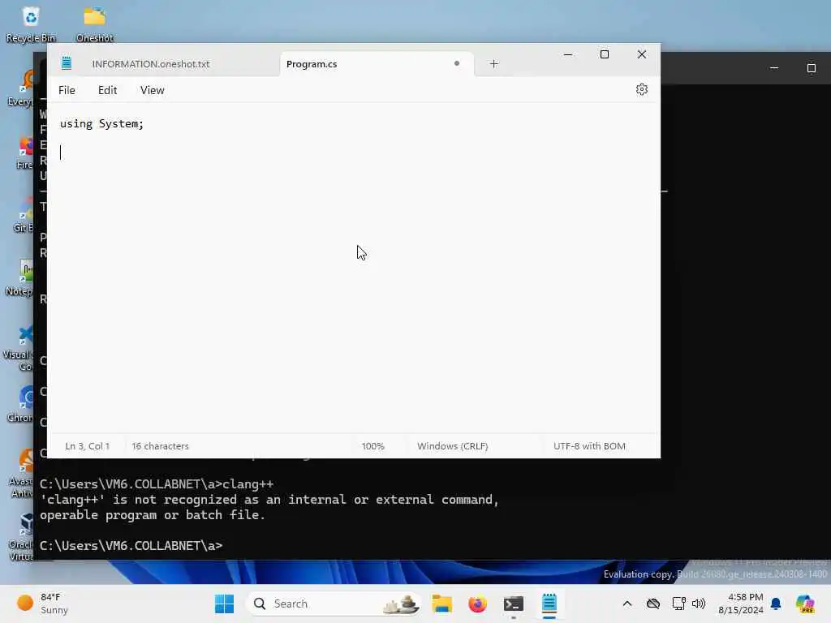Open the Edit menu
Viewport: 831px width, 623px height.
pyautogui.click(x=108, y=90)
